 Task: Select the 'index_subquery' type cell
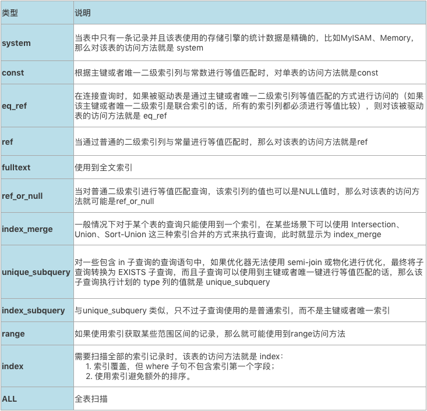pos(37,310)
